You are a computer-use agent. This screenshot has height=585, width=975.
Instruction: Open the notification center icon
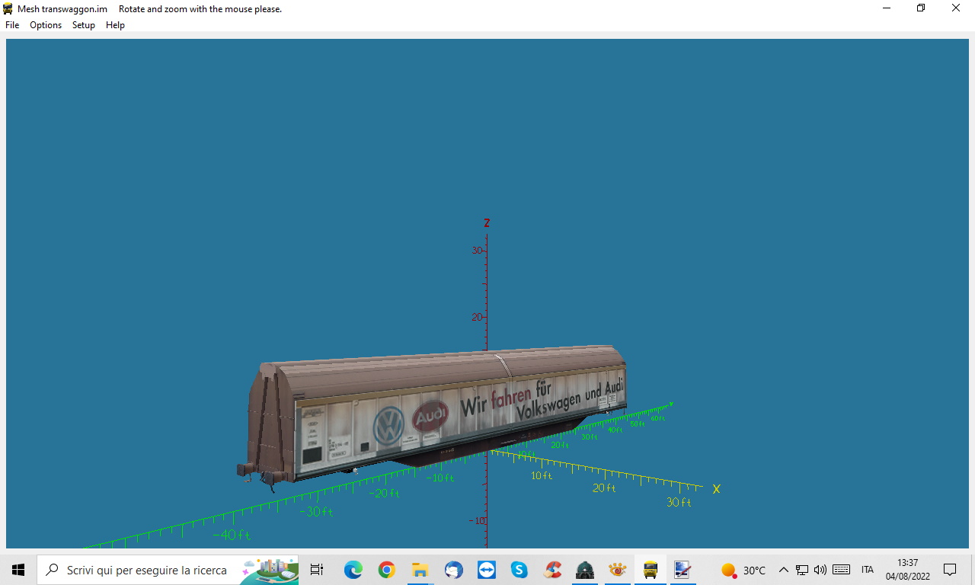(950, 570)
